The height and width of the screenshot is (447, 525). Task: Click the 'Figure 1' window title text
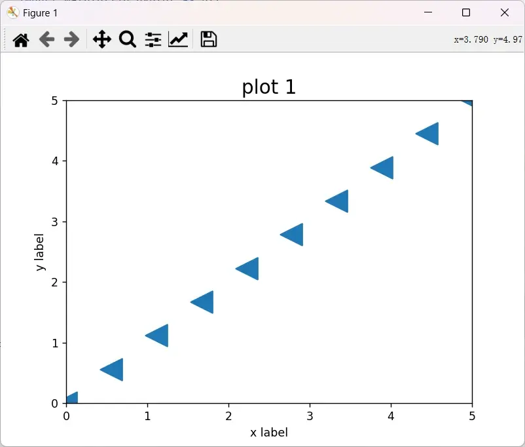[x=40, y=13]
